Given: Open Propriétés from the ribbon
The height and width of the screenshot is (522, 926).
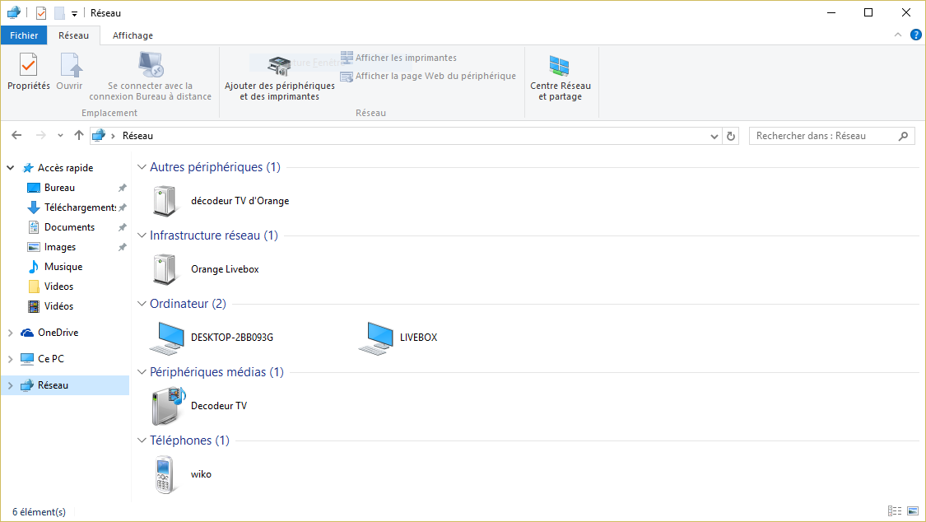Looking at the screenshot, I should 28,71.
